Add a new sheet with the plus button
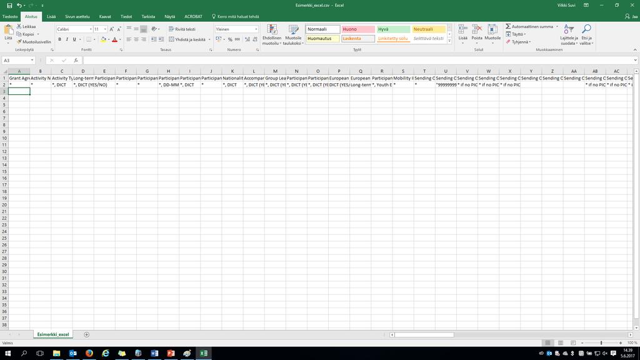Screen dimensions: 640x360 click(x=86, y=334)
